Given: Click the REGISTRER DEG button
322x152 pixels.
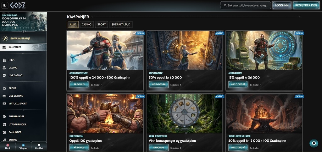Looking at the screenshot, I should [306, 5].
